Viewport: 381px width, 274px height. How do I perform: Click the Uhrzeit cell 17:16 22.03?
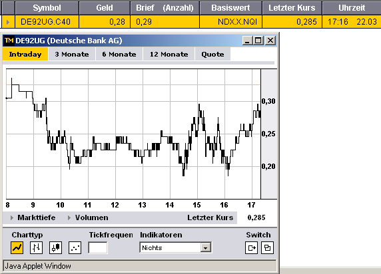pyautogui.click(x=352, y=22)
